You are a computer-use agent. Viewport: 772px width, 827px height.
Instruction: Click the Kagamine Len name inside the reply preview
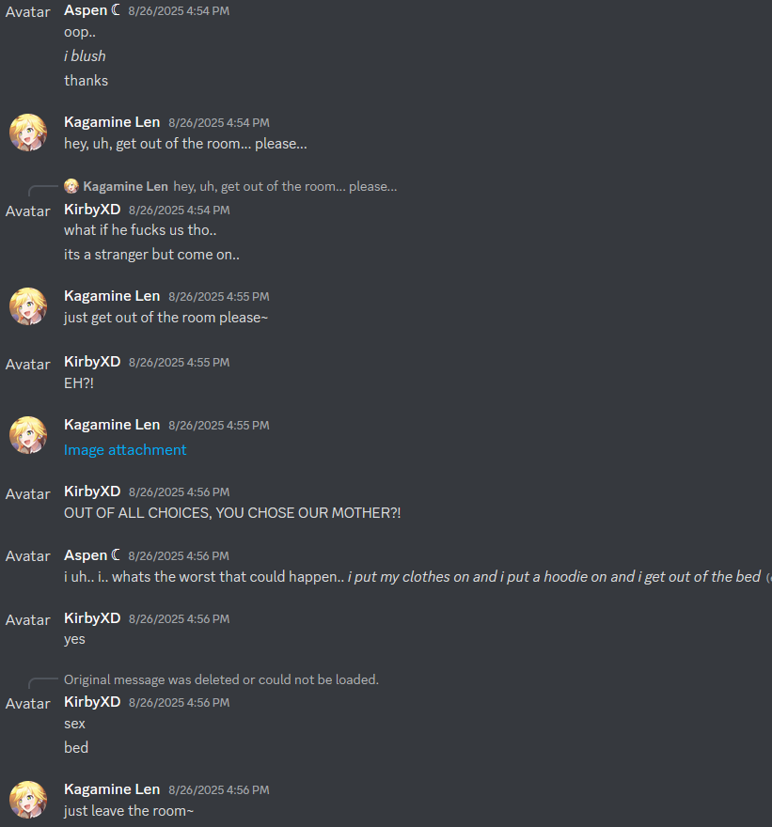(x=126, y=187)
